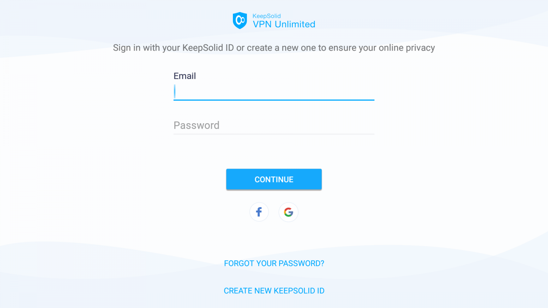
Task: Click the blue underline of Email field
Action: tap(274, 100)
